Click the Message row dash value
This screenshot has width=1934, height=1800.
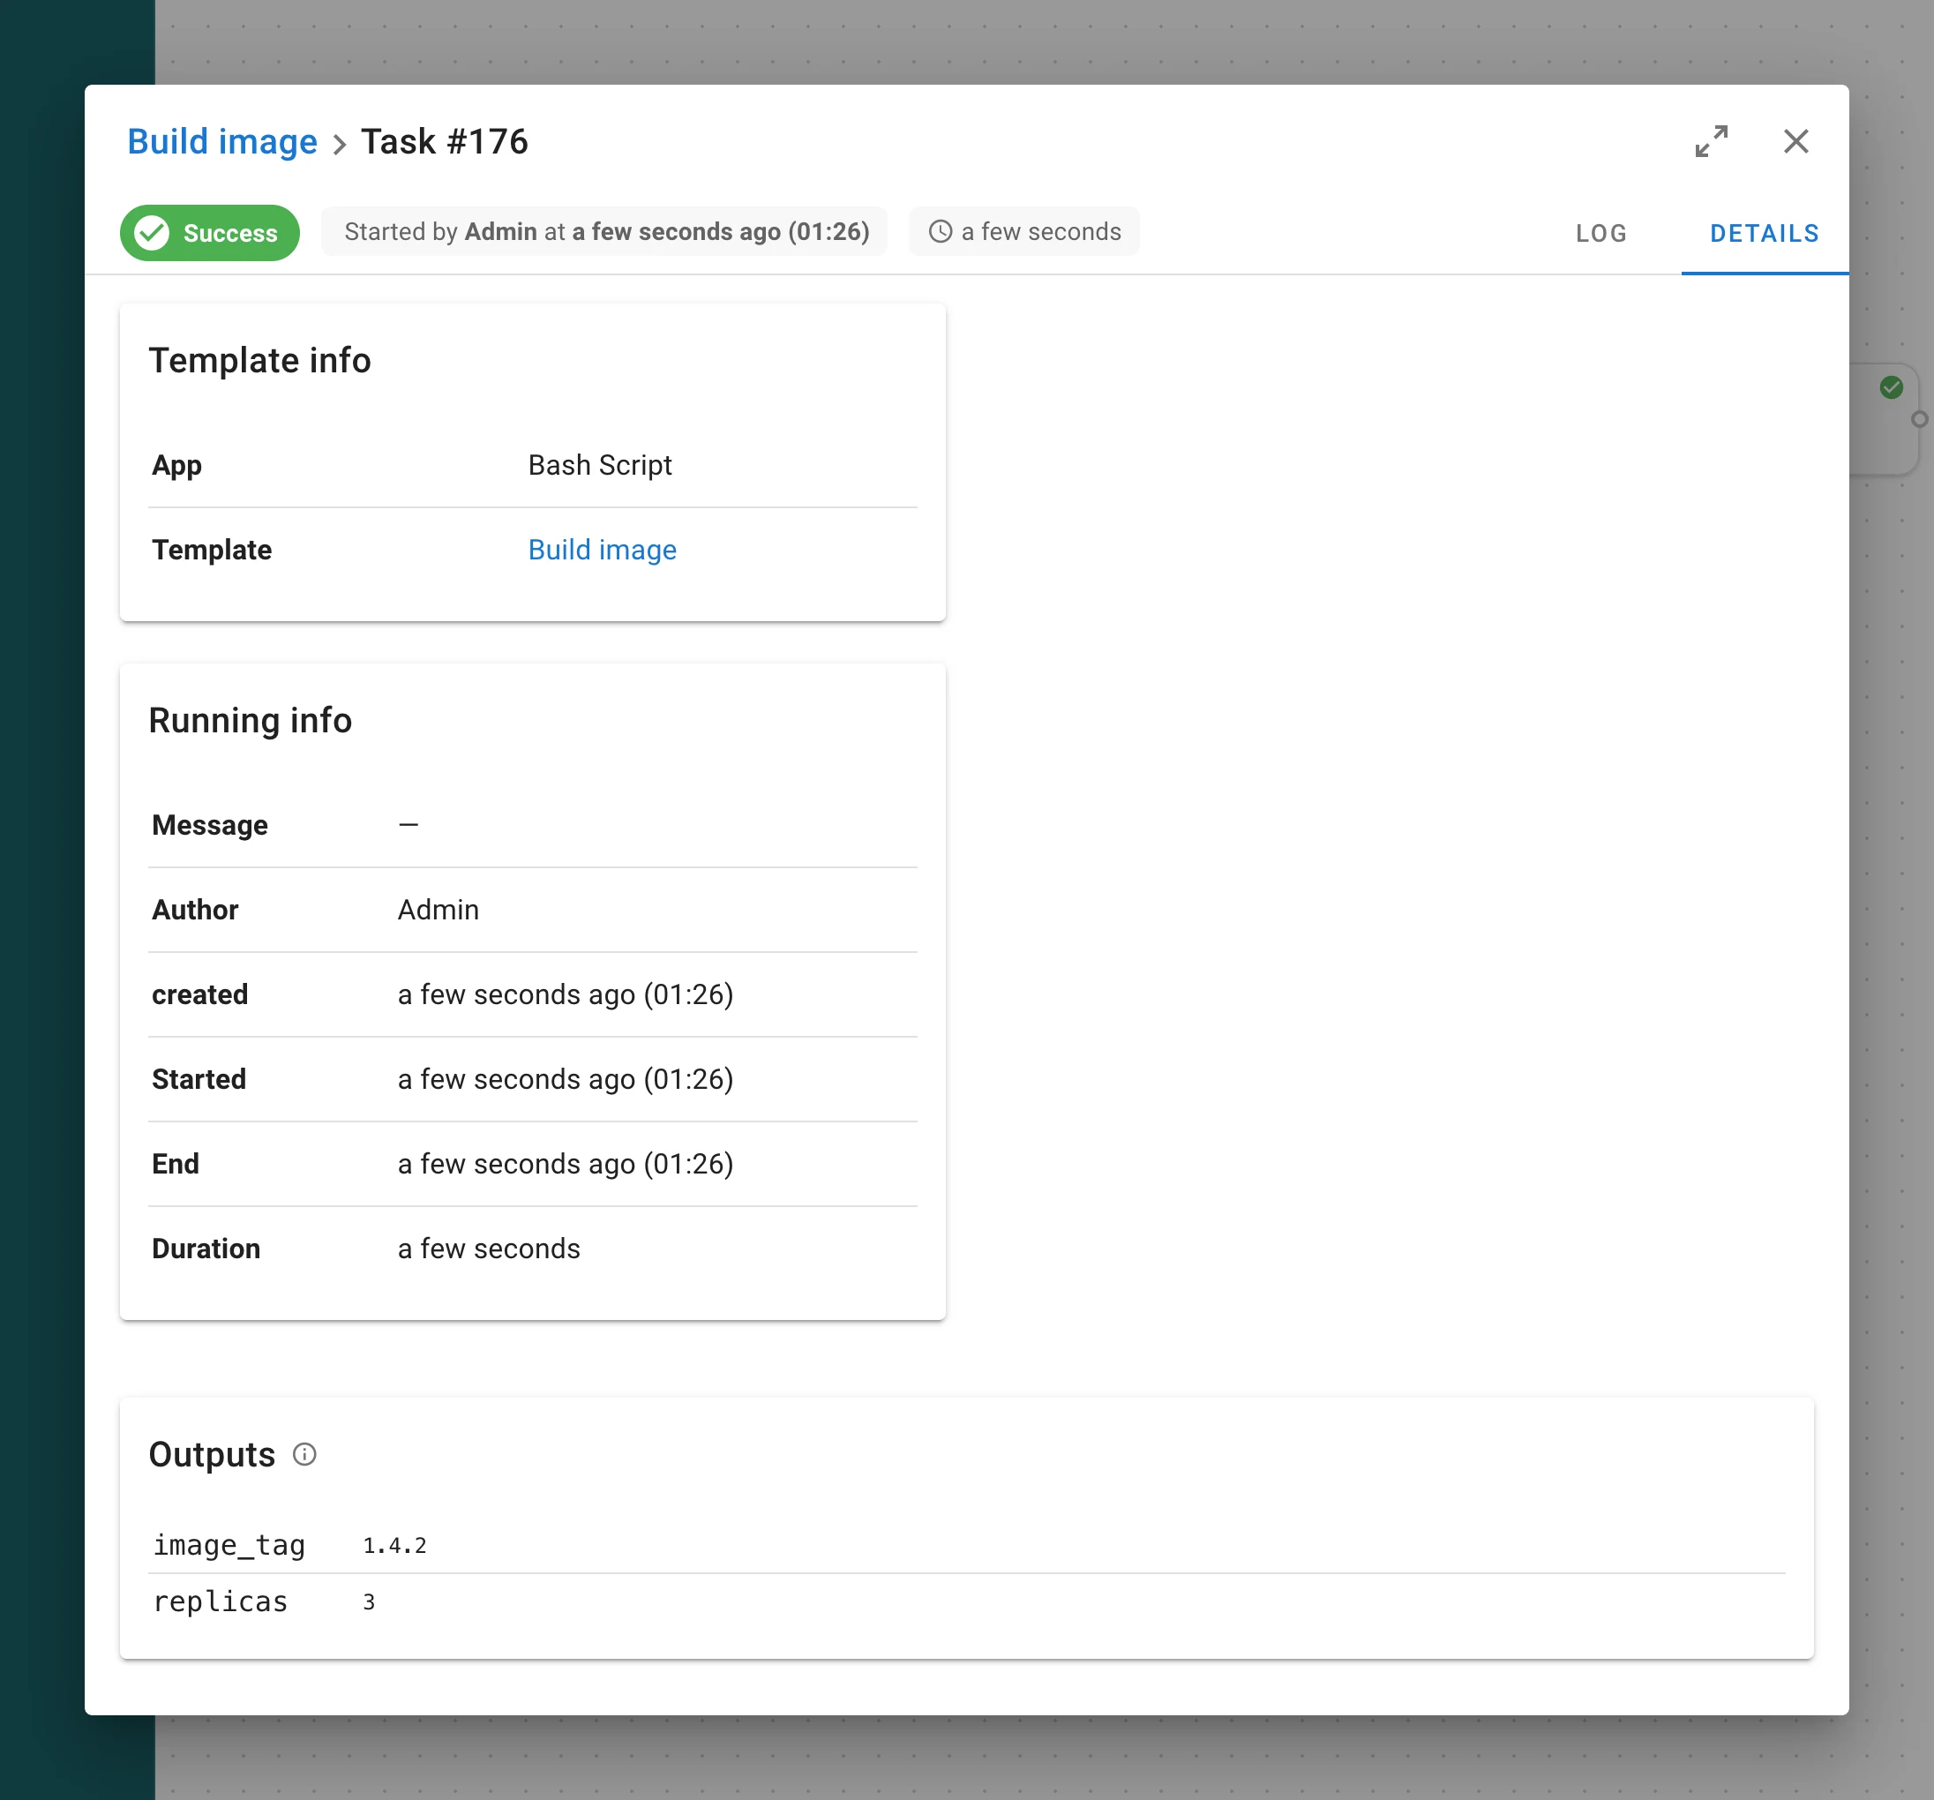coord(409,825)
